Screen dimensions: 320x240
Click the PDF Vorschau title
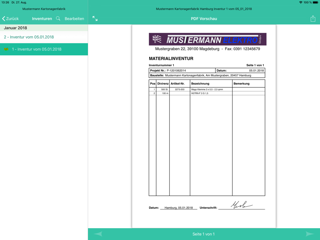[204, 19]
